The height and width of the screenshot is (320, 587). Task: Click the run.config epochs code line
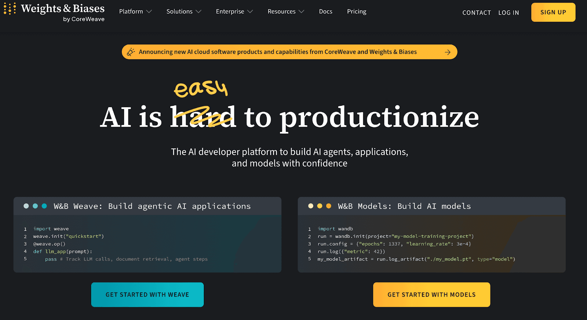(394, 244)
